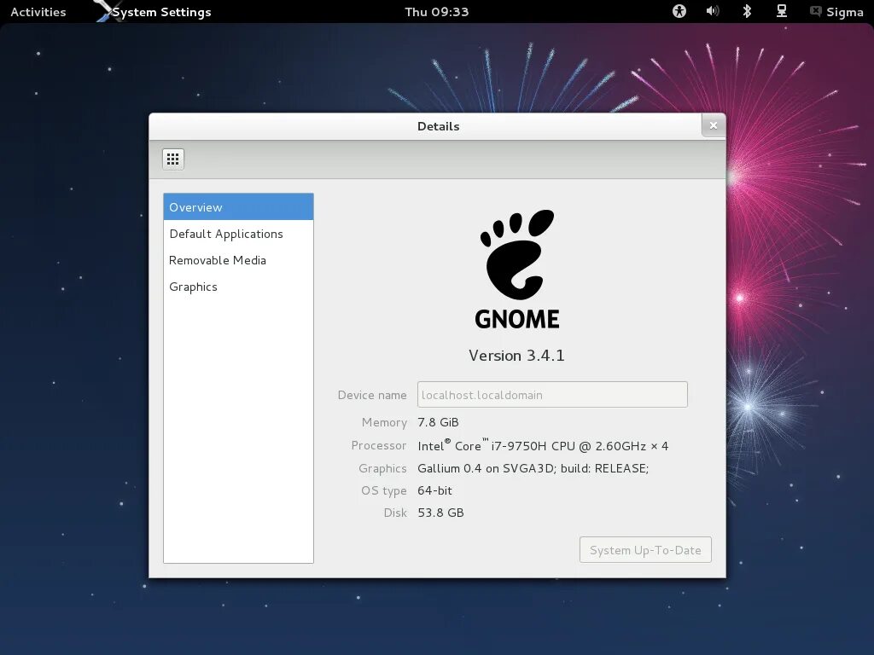
Task: Go to the Graphics section
Action: pyautogui.click(x=239, y=287)
